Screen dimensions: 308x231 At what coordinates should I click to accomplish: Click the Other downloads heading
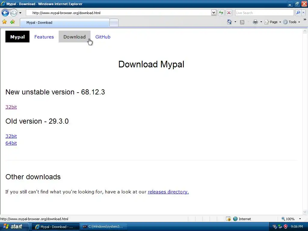33,177
